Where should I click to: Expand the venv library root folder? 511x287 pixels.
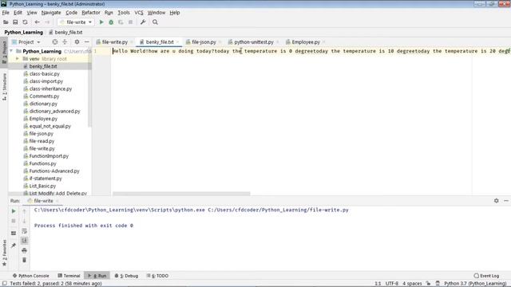pyautogui.click(x=18, y=59)
